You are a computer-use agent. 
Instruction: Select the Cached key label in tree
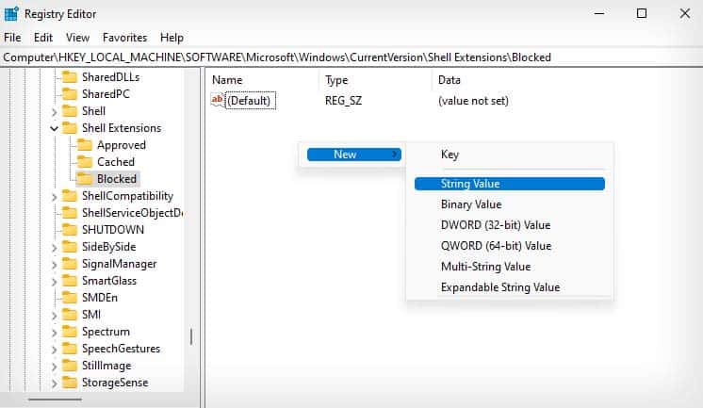click(x=116, y=162)
